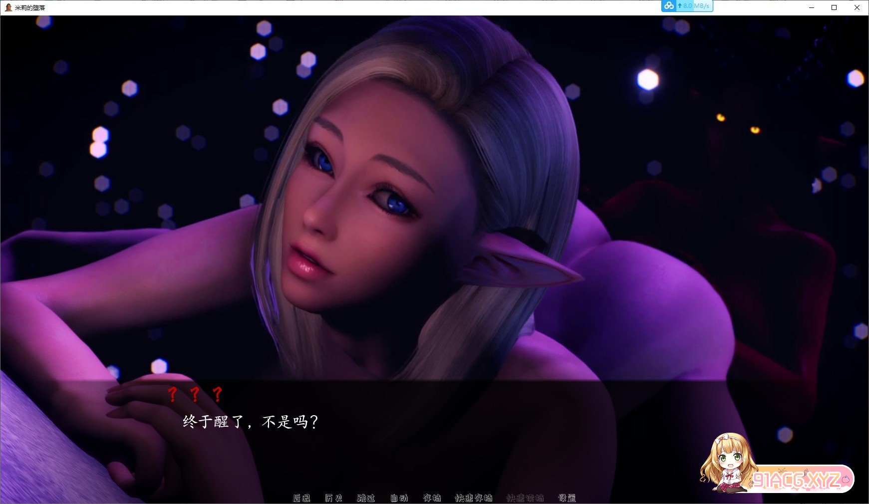Minimize the game window
The height and width of the screenshot is (504, 869).
(811, 7)
